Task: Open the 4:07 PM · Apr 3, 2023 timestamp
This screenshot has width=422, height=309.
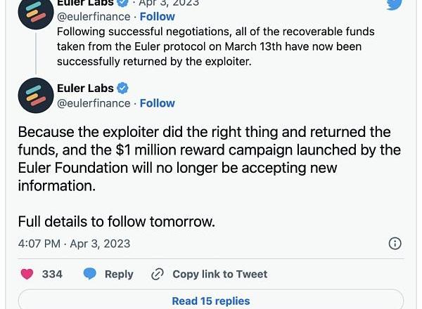Action: point(74,244)
